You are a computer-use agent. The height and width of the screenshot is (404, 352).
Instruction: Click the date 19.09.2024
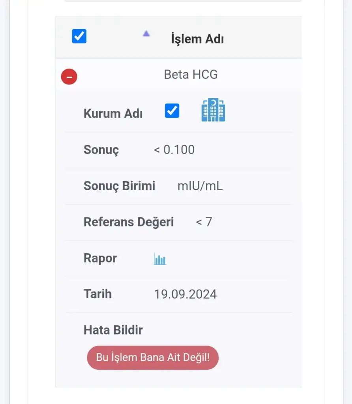click(x=185, y=294)
